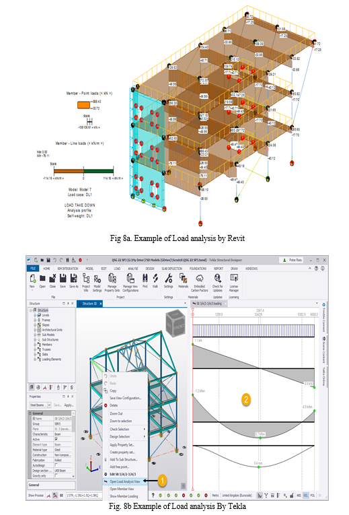Click the Apply... button in Properties
The width and height of the screenshot is (349, 515).
click(69, 405)
